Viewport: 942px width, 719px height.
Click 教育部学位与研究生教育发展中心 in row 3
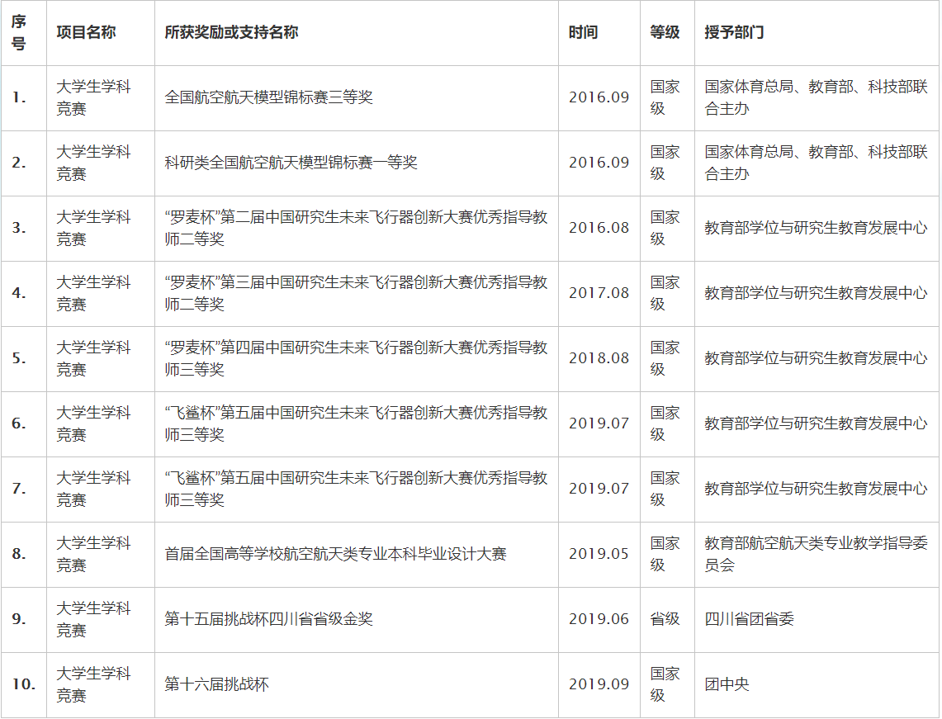pyautogui.click(x=817, y=229)
